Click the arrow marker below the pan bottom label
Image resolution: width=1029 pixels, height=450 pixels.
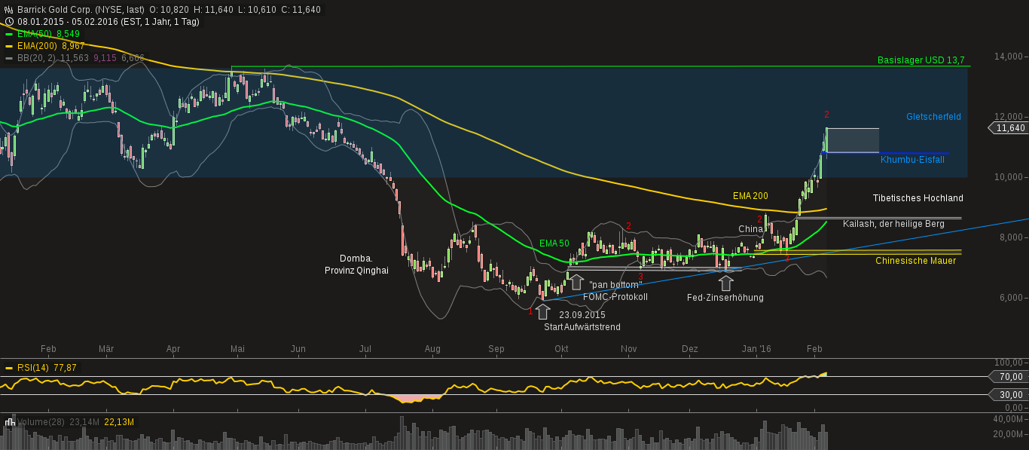(577, 282)
